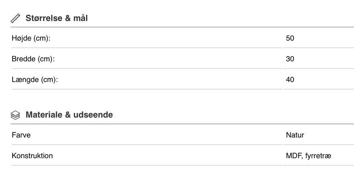Click the ruler icon beside Størrelse & mål

click(15, 18)
